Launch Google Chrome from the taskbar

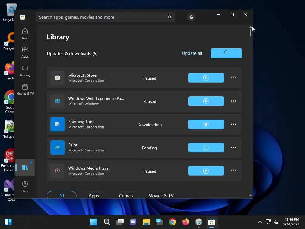tap(172, 222)
